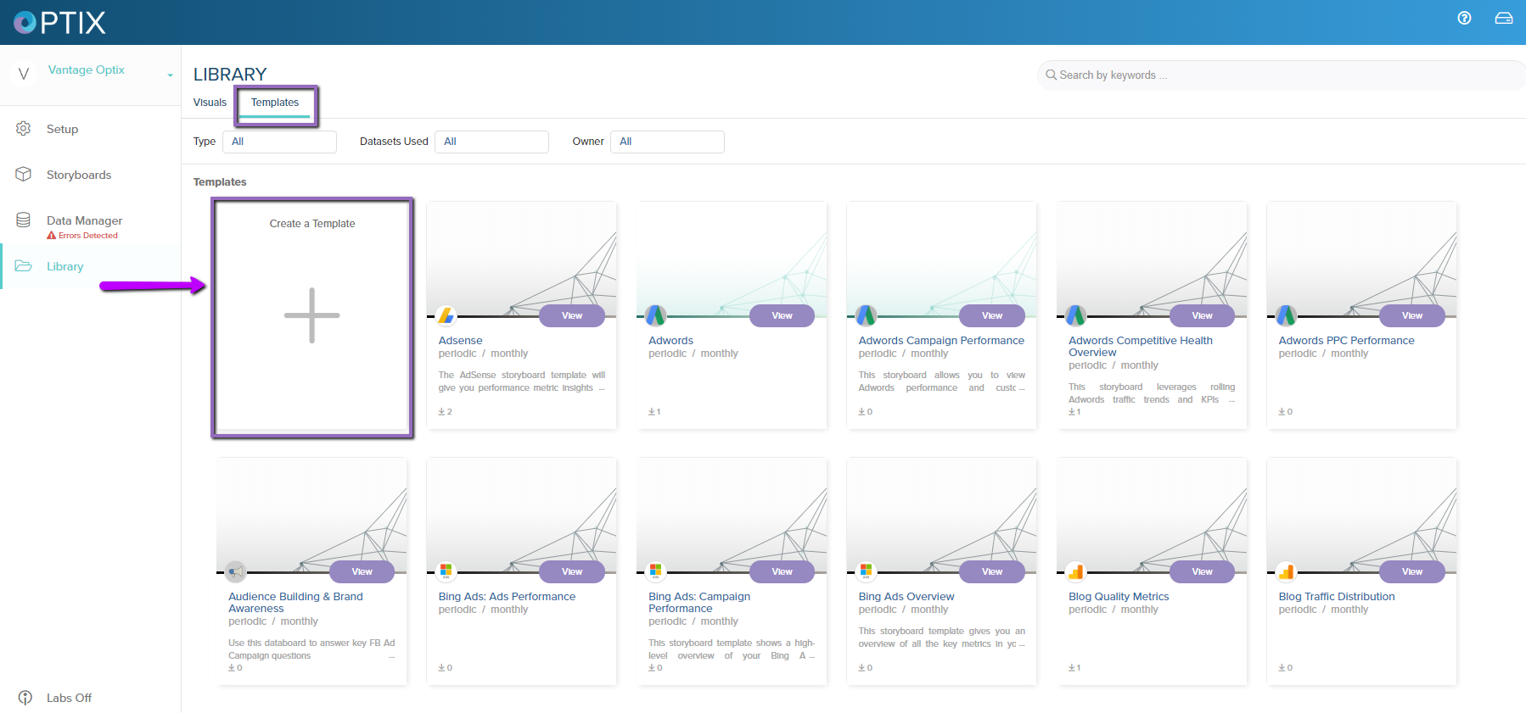Click the Library folder icon
The width and height of the screenshot is (1526, 713).
(24, 266)
